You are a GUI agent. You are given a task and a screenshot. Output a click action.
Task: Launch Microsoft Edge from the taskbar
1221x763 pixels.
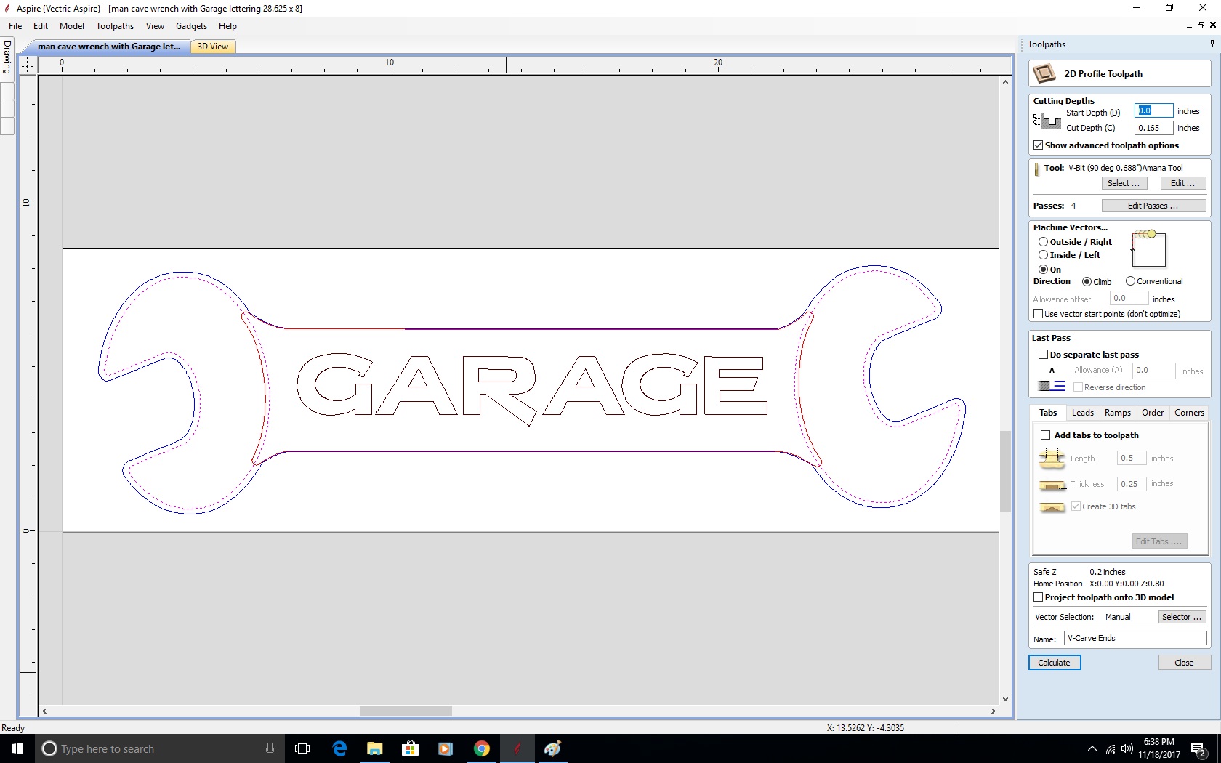(339, 748)
